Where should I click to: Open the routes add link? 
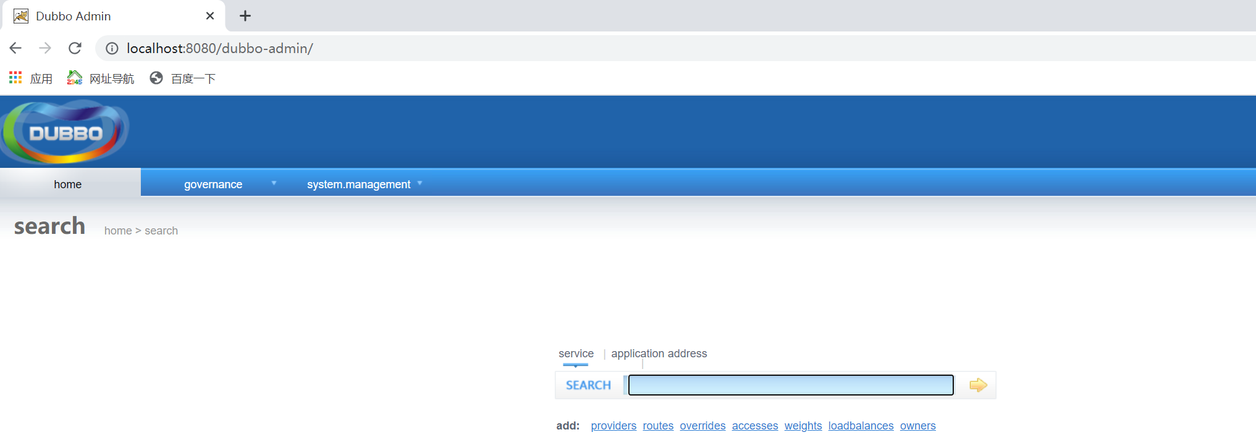tap(658, 426)
